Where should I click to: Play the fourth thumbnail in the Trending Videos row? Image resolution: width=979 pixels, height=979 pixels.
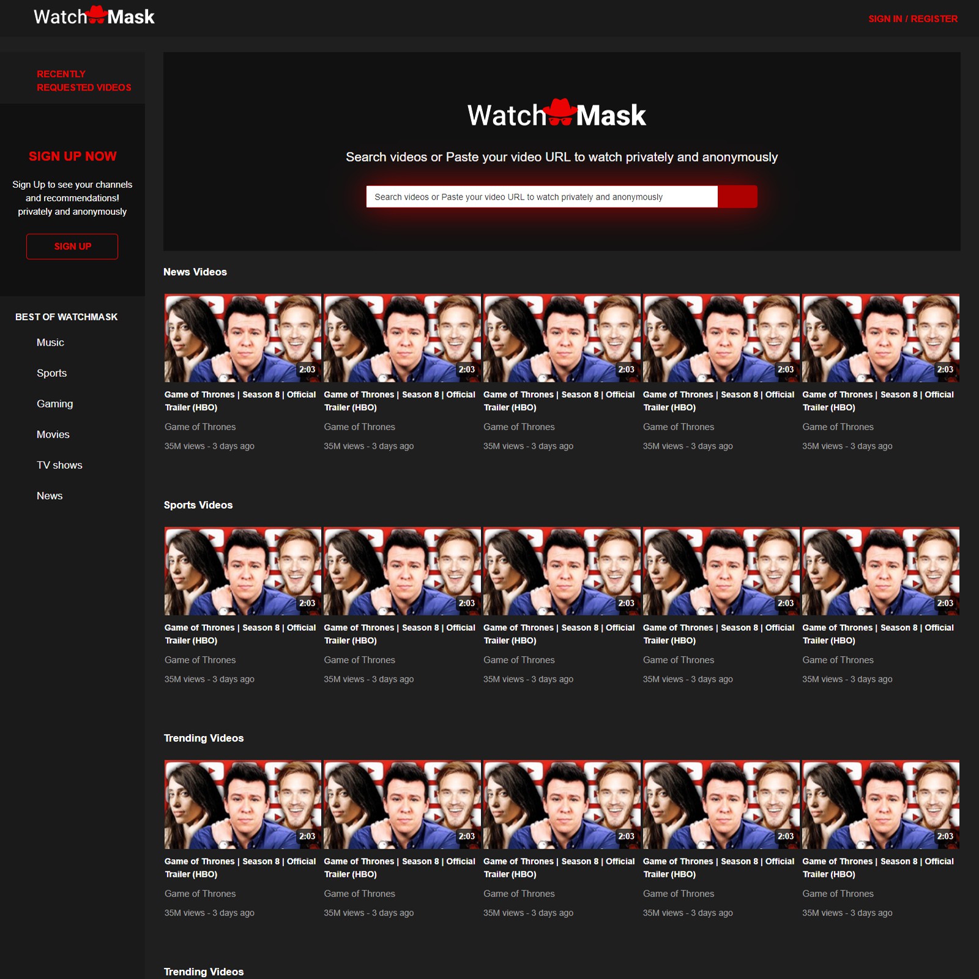pyautogui.click(x=721, y=805)
